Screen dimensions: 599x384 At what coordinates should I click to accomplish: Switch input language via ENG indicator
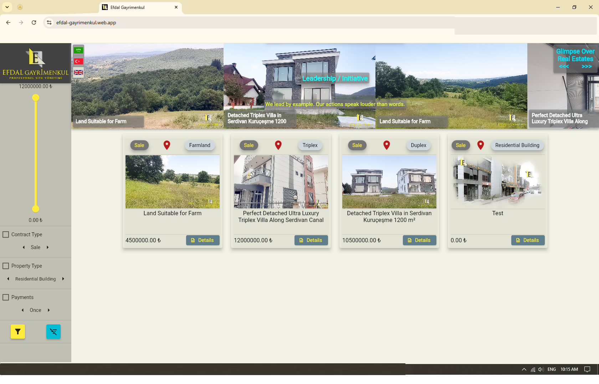tap(552, 369)
